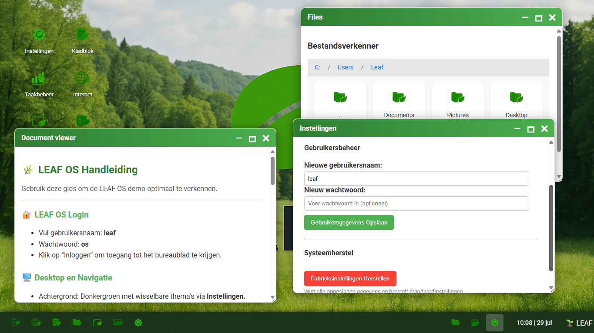Open the translator desktop icon
The width and height of the screenshot is (594, 333).
click(x=82, y=121)
